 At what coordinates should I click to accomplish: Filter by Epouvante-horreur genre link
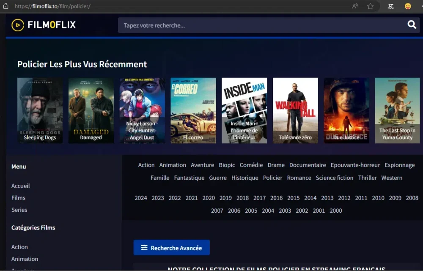coord(355,165)
